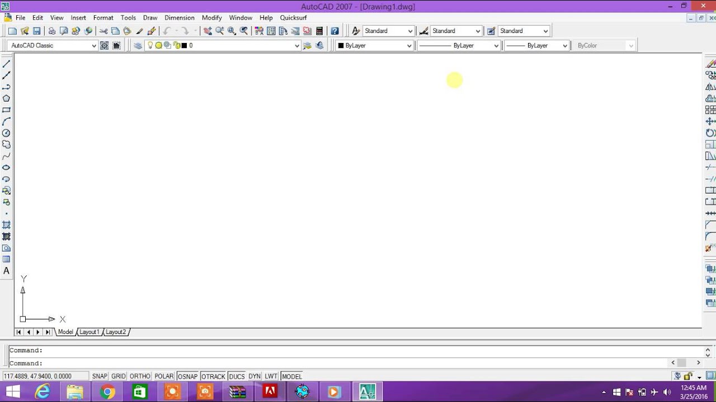
Task: Select the Line draw tool
Action: [x=7, y=64]
